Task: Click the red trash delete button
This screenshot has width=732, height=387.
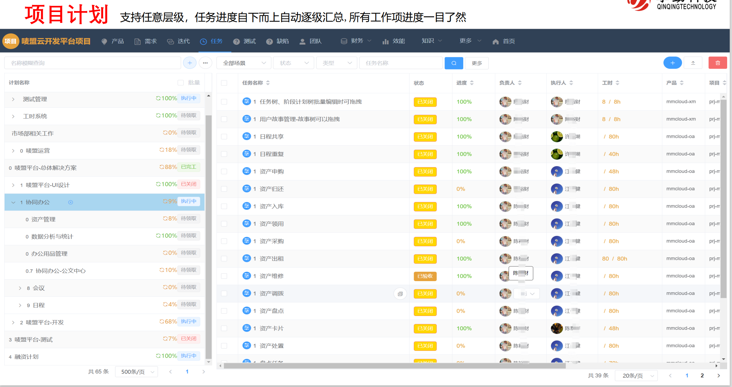Action: coord(717,63)
